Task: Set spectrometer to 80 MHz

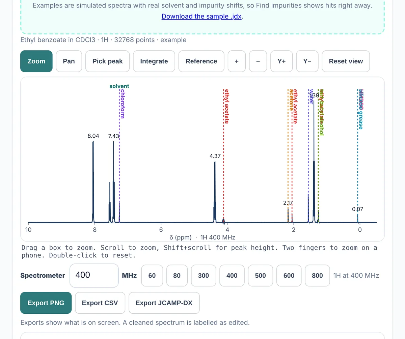Action: 177,276
